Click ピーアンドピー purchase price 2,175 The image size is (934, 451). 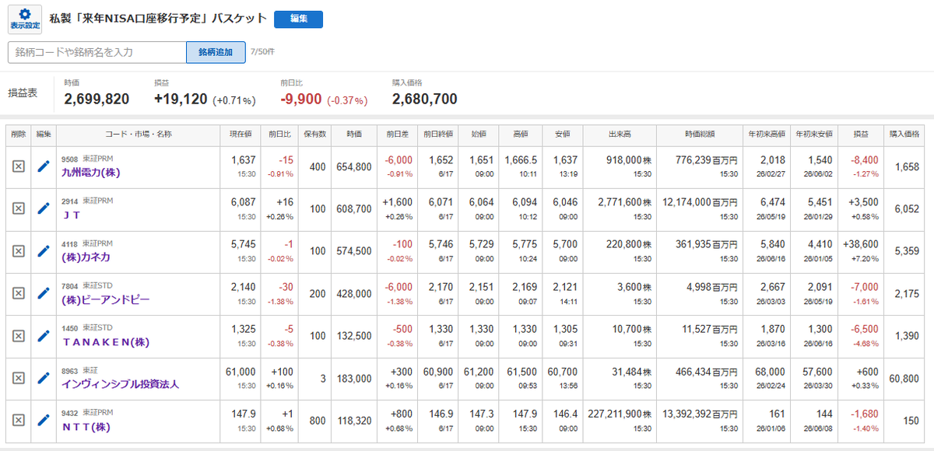click(x=908, y=294)
